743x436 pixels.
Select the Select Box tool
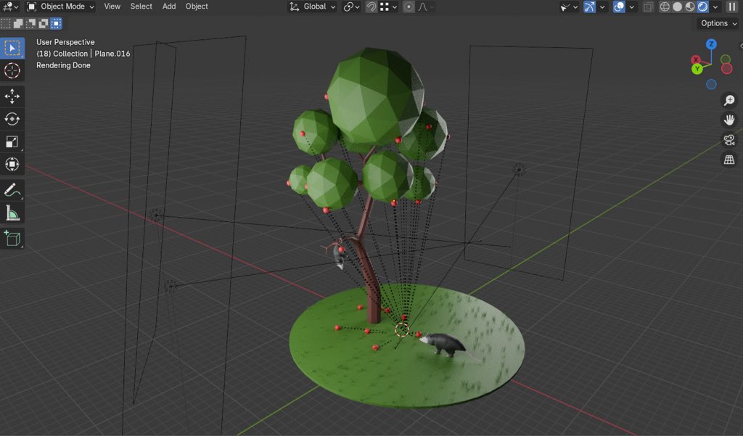tap(12, 48)
